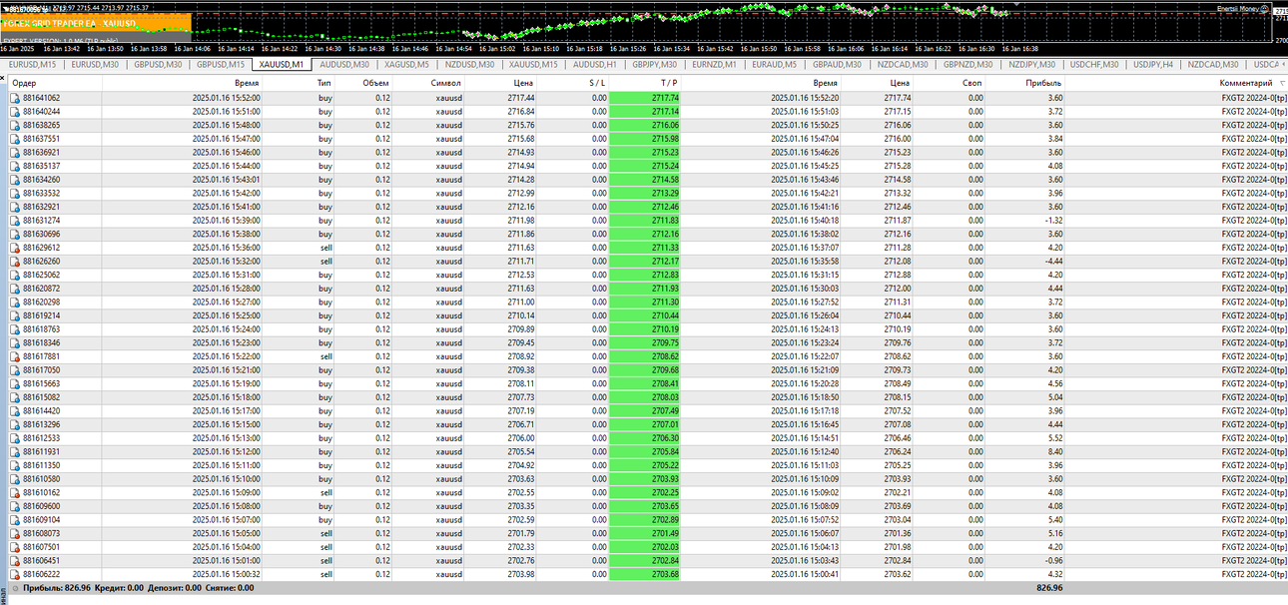Image resolution: width=1288 pixels, height=605 pixels.
Task: Sort by the Тип column header
Action: (324, 83)
